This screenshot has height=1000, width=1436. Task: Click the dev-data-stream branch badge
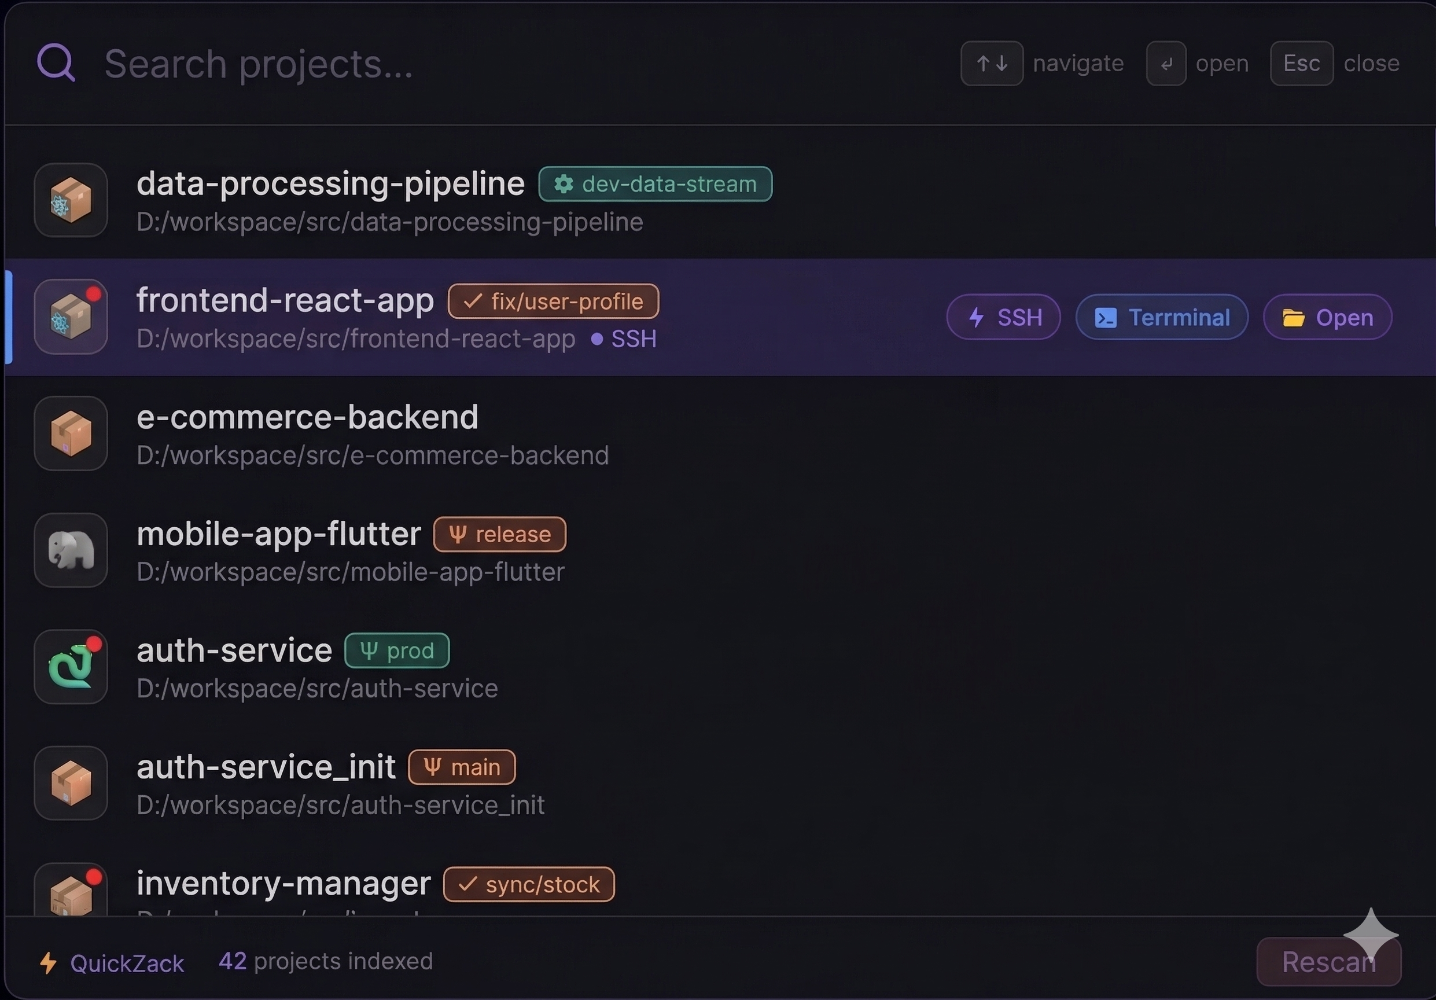[x=656, y=184]
